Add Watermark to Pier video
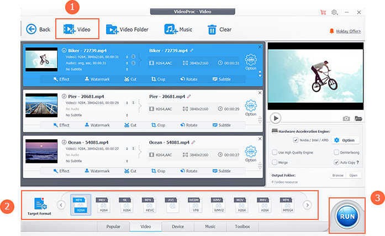Image resolution: width=385 pixels, height=236 pixels. 97,125
